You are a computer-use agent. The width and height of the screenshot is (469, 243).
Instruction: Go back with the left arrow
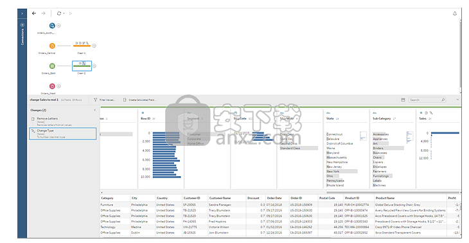click(34, 13)
